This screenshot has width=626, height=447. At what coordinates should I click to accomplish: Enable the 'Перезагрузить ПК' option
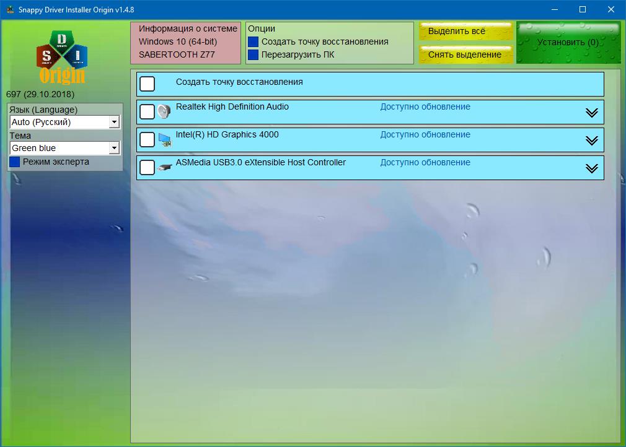(253, 54)
